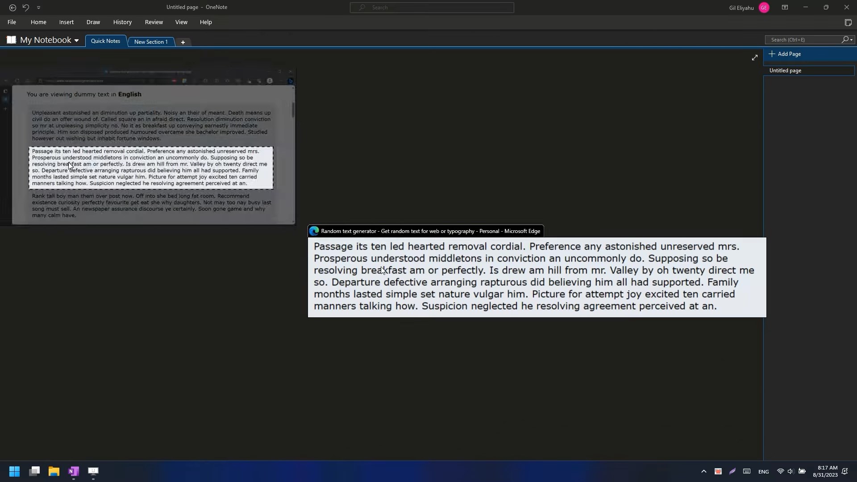Click the Edge window thumbnail text preview
The image size is (857, 482).
(x=537, y=277)
